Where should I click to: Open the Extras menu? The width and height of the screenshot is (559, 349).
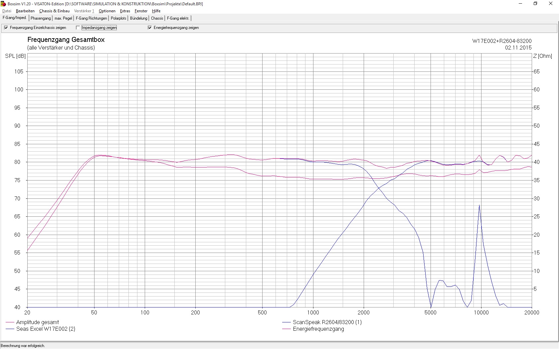tap(125, 11)
